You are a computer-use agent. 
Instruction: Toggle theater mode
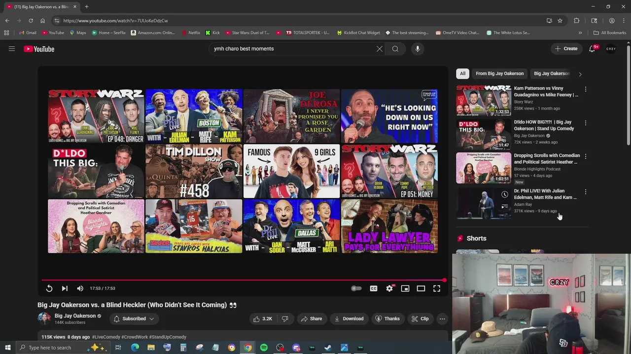pyautogui.click(x=421, y=289)
